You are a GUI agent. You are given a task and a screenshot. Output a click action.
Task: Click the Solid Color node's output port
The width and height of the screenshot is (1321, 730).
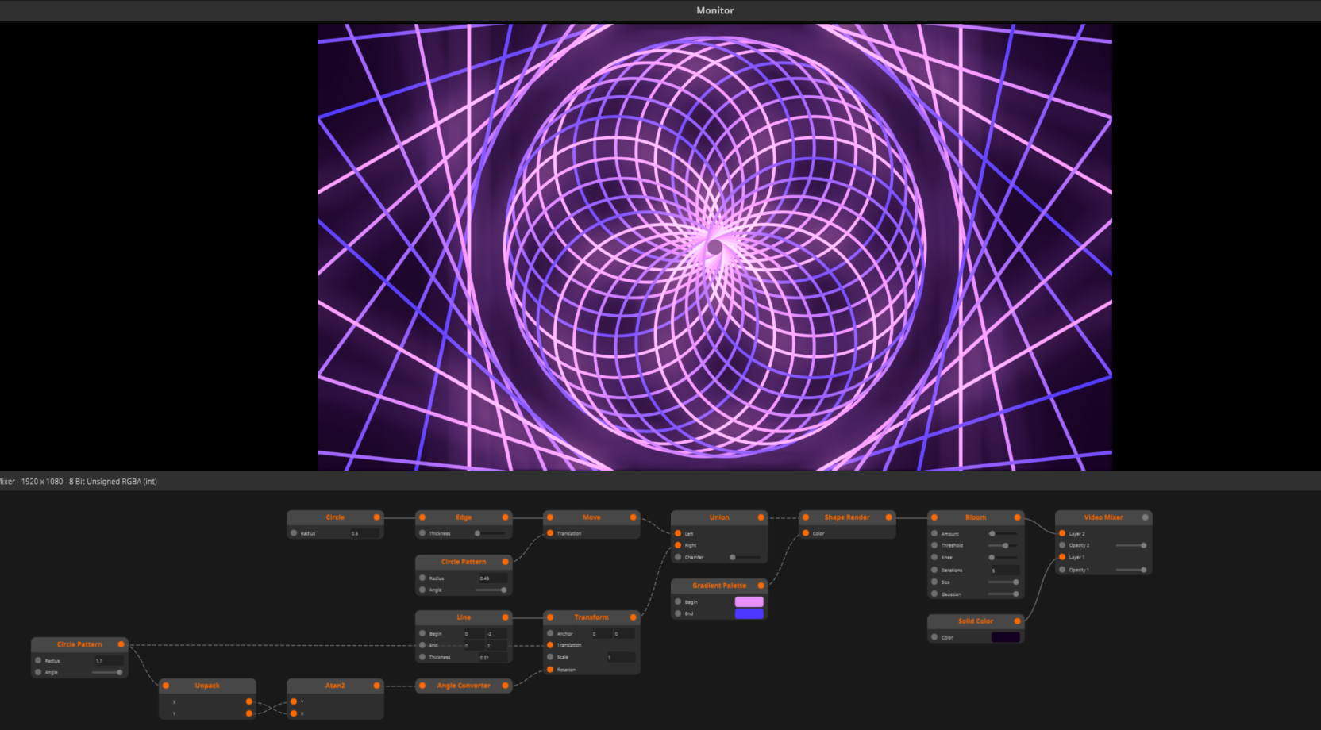pos(1017,621)
